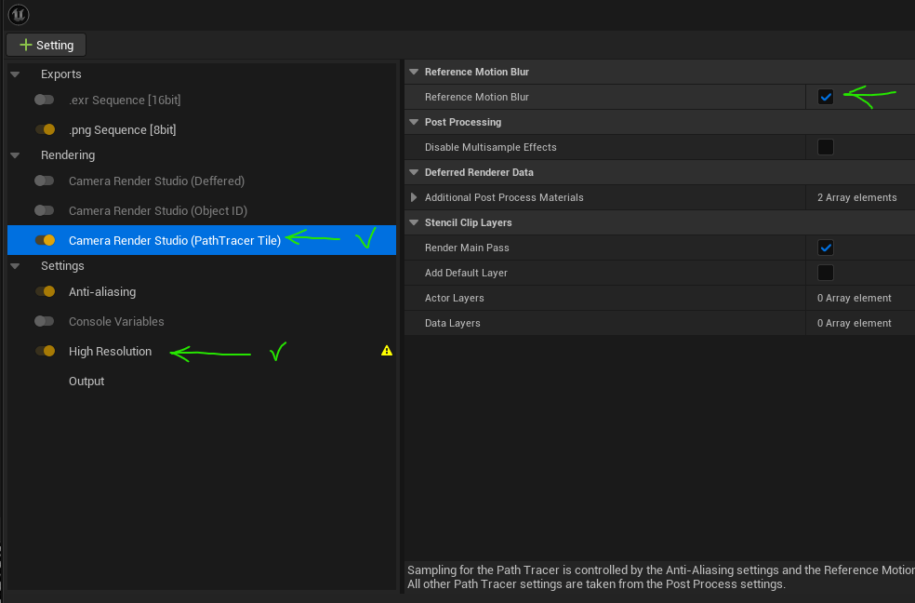The image size is (915, 603).
Task: Click the High Resolution warning triangle icon
Action: tap(386, 350)
